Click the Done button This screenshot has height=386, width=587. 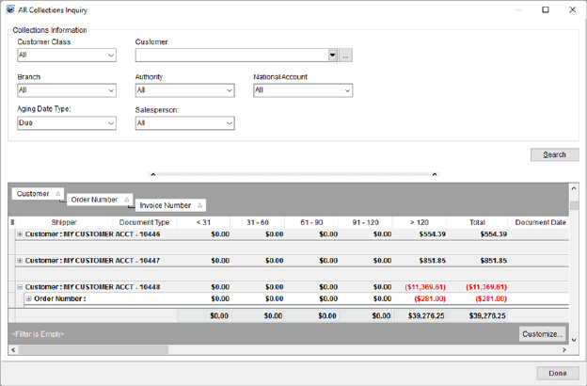pyautogui.click(x=557, y=373)
